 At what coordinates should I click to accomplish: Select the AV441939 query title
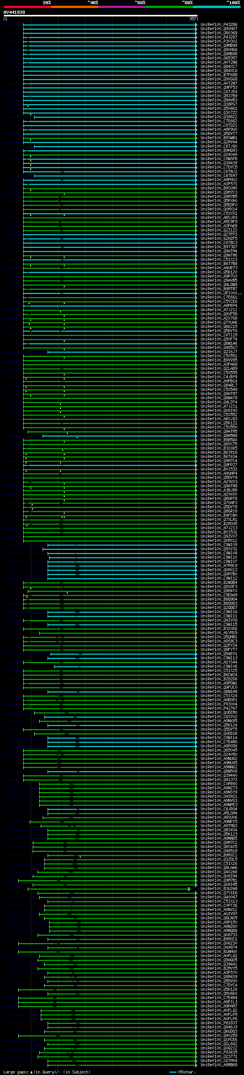pyautogui.click(x=14, y=13)
